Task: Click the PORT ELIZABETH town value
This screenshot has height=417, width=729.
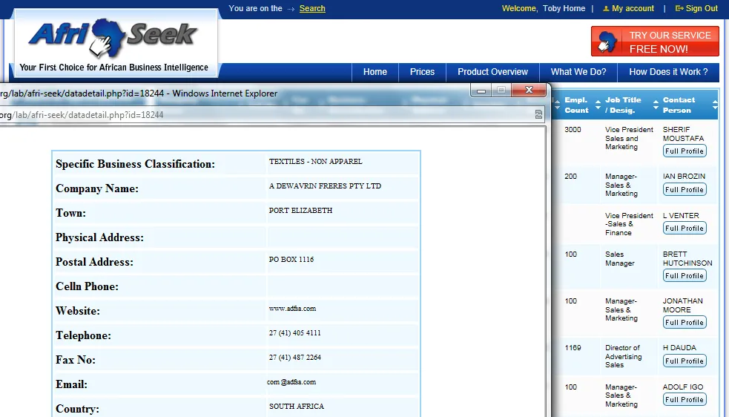Action: point(300,211)
